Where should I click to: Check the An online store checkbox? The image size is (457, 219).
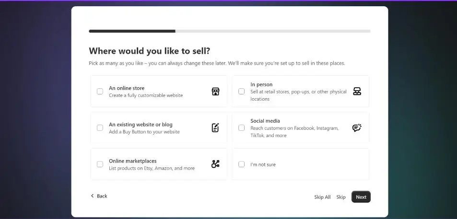coord(100,92)
